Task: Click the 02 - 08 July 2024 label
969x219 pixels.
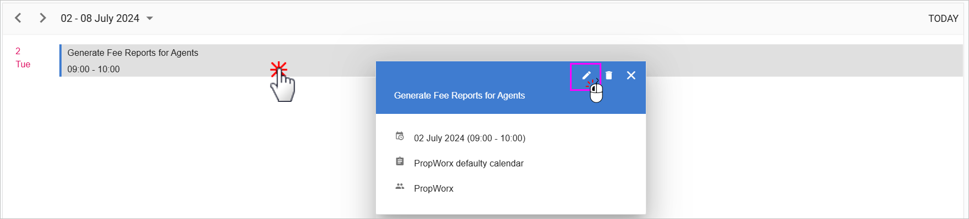Action: [x=100, y=19]
